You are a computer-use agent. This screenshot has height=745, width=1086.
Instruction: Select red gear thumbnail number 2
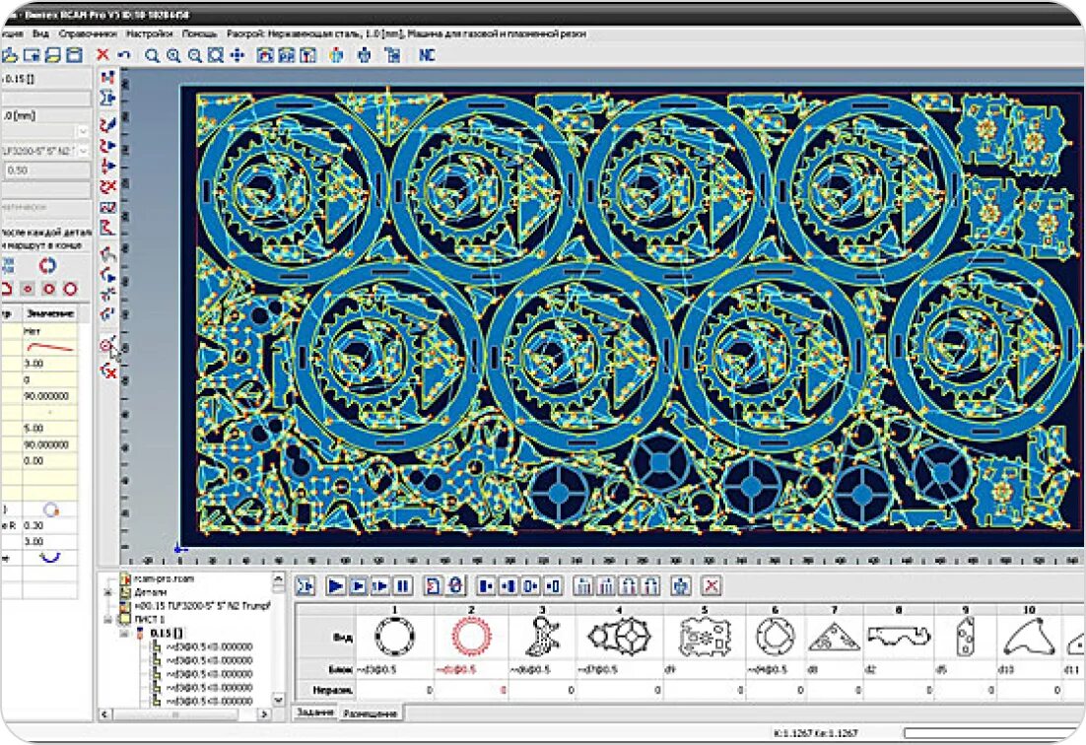(x=471, y=636)
